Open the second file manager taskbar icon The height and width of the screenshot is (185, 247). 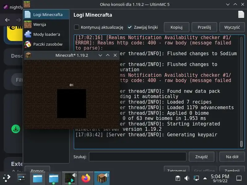pos(54,179)
